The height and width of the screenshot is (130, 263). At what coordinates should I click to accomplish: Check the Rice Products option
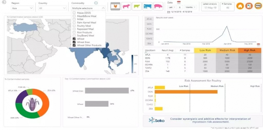[x=74, y=32]
